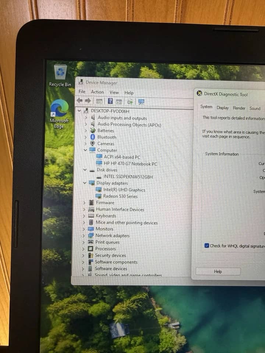The width and height of the screenshot is (265, 353).
Task: Select HP HP 470 G7 Notebook PC entry
Action: tap(126, 164)
